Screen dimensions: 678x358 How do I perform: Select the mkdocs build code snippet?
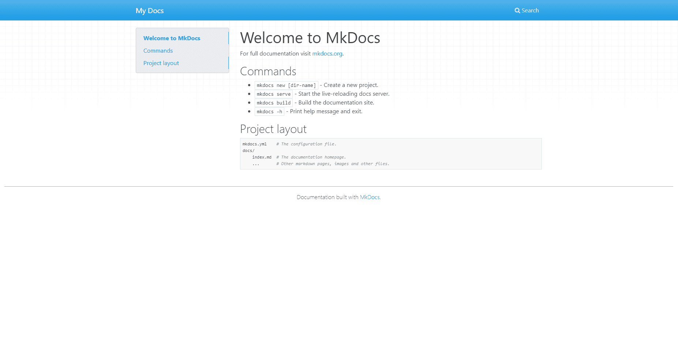pos(273,103)
